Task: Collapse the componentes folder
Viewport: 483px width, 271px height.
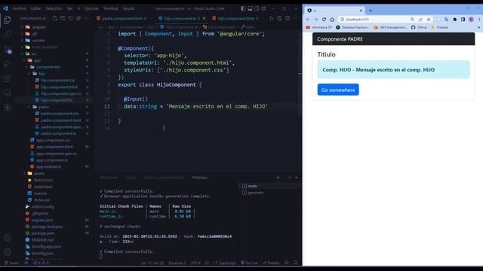Action: tap(48, 67)
